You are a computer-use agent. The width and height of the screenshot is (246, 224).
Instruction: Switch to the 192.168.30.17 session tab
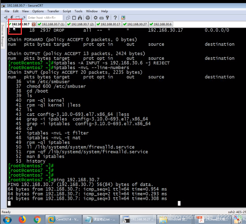click(108, 24)
